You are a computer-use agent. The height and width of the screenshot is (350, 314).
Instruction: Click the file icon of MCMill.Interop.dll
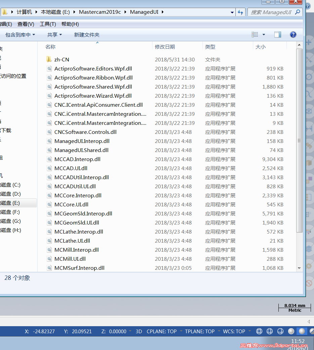point(49,250)
